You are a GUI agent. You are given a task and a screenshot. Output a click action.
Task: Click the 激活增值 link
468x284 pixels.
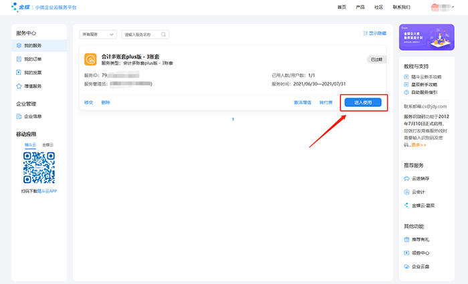point(302,102)
